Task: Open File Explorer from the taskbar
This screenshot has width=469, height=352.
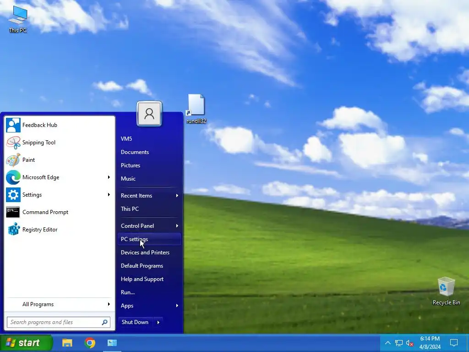Action: tap(67, 343)
